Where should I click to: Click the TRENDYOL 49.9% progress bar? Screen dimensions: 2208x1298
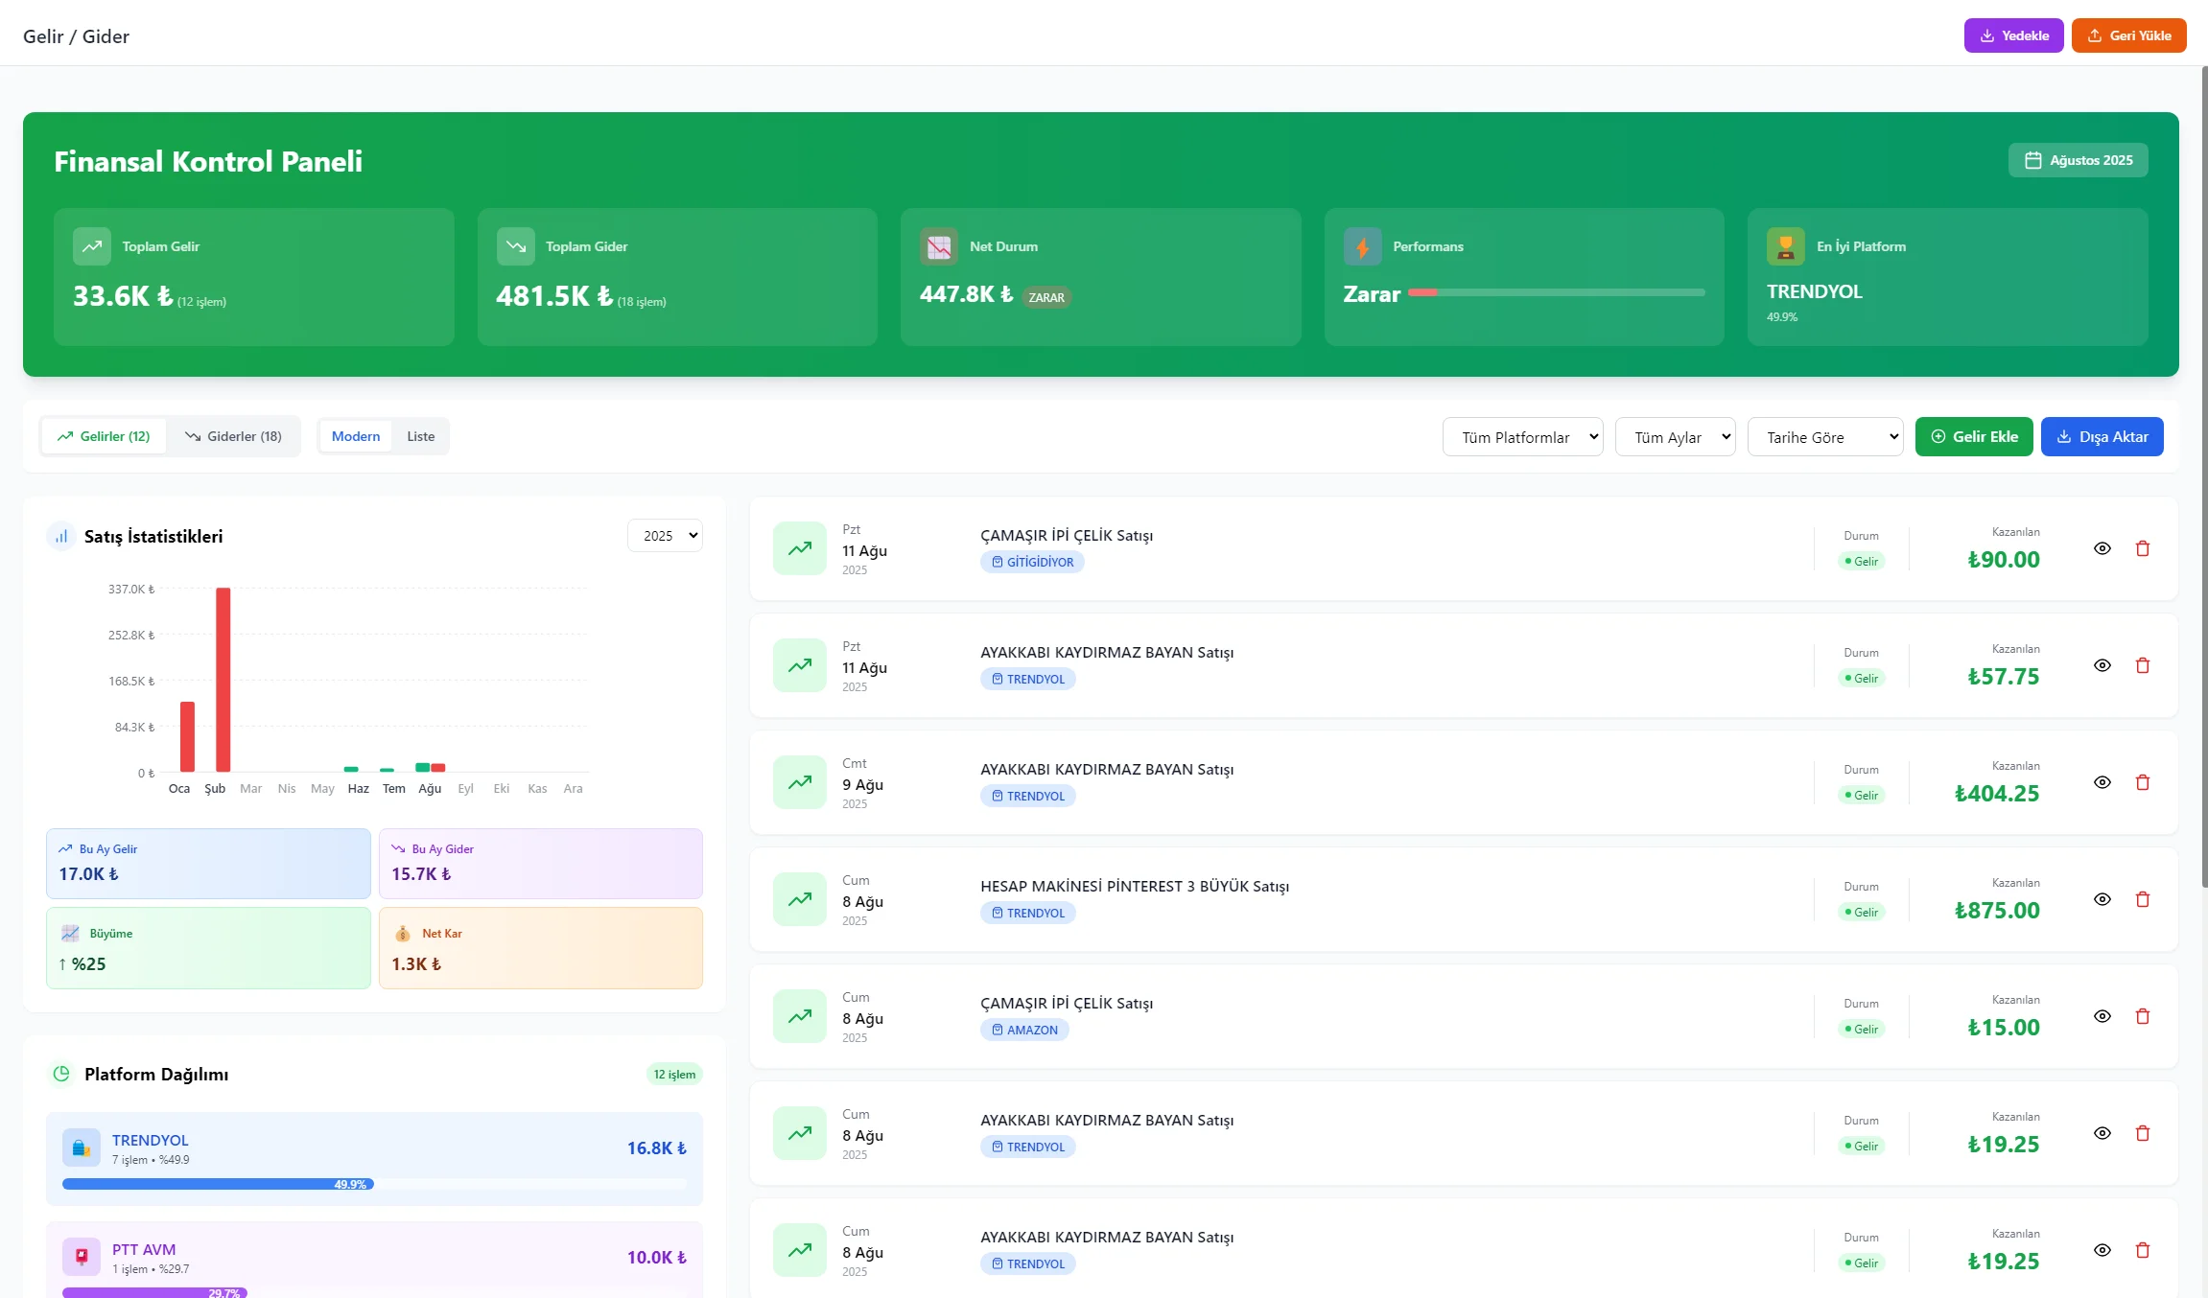(x=374, y=1184)
